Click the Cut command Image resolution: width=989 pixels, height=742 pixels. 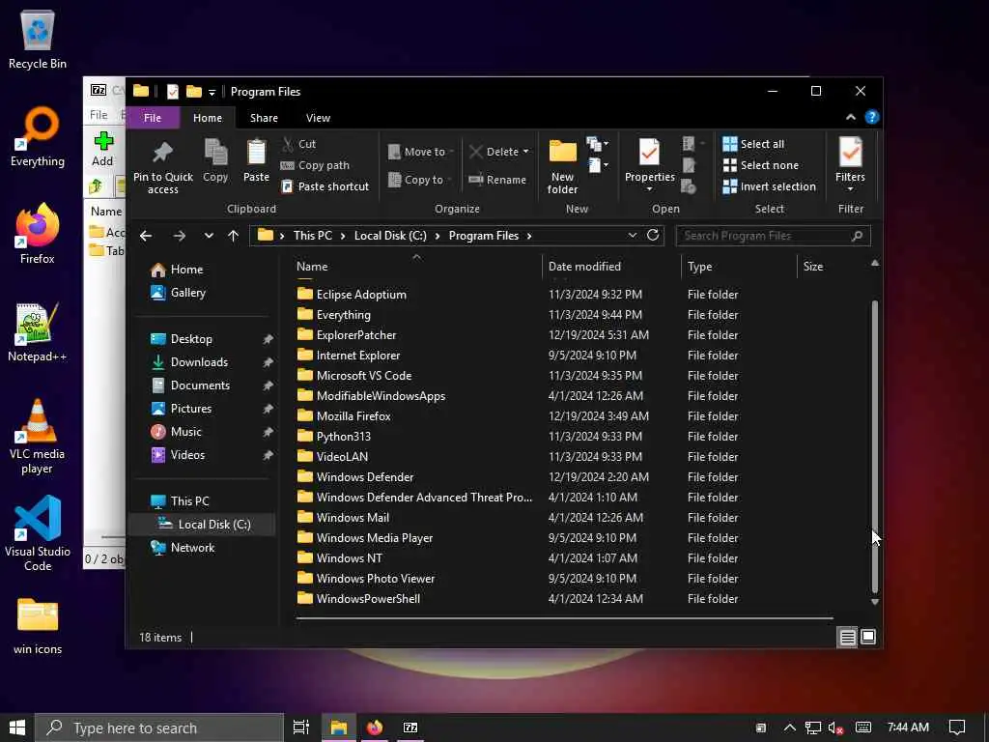click(299, 144)
